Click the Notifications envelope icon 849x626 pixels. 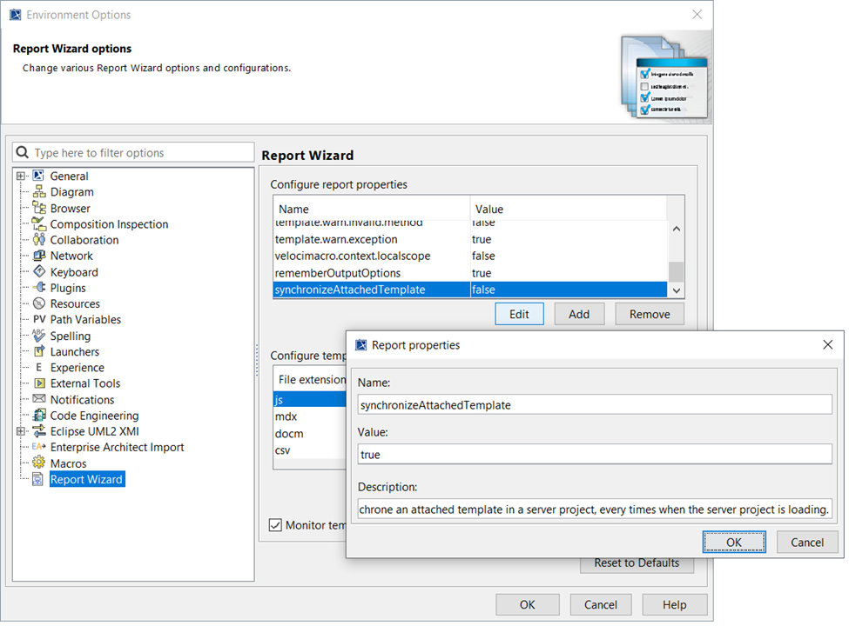tap(39, 399)
